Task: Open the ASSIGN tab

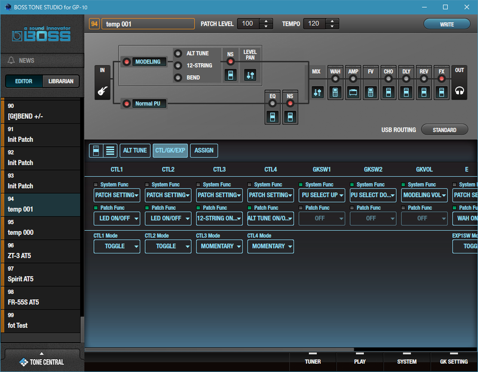Action: pos(204,151)
